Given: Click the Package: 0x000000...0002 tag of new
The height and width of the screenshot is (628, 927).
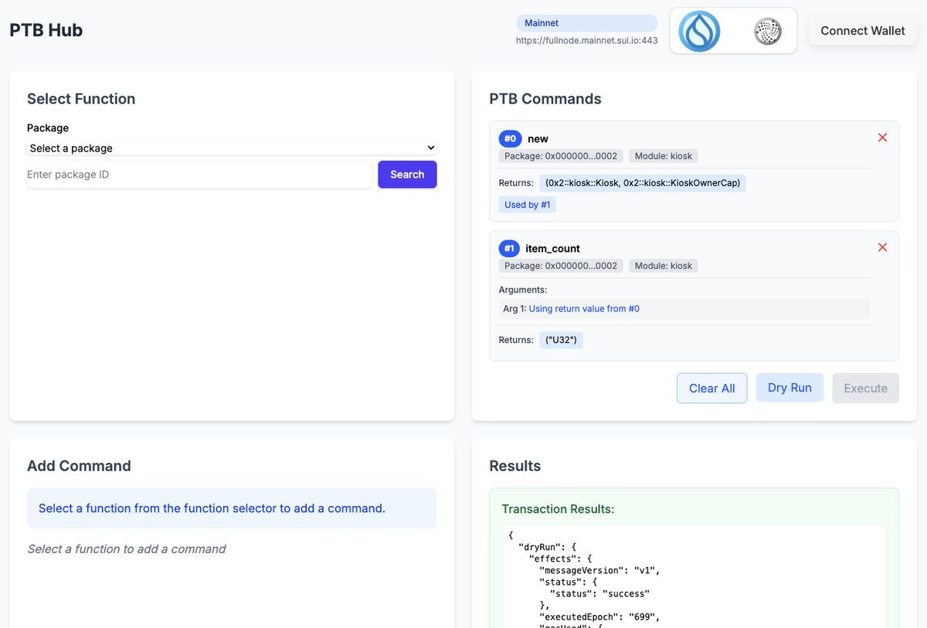Looking at the screenshot, I should [x=561, y=156].
